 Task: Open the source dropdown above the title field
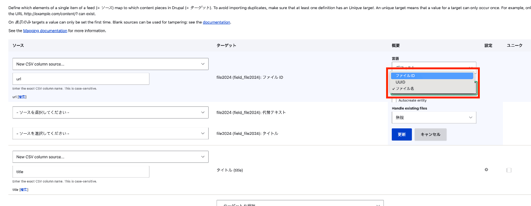[110, 157]
